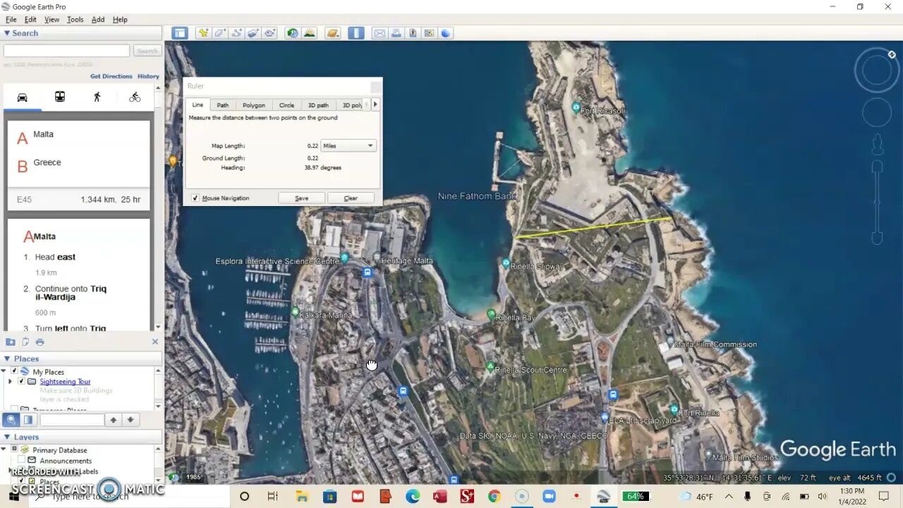Uncheck the Mouse Navigation checkbox
The image size is (903, 508).
tap(195, 198)
